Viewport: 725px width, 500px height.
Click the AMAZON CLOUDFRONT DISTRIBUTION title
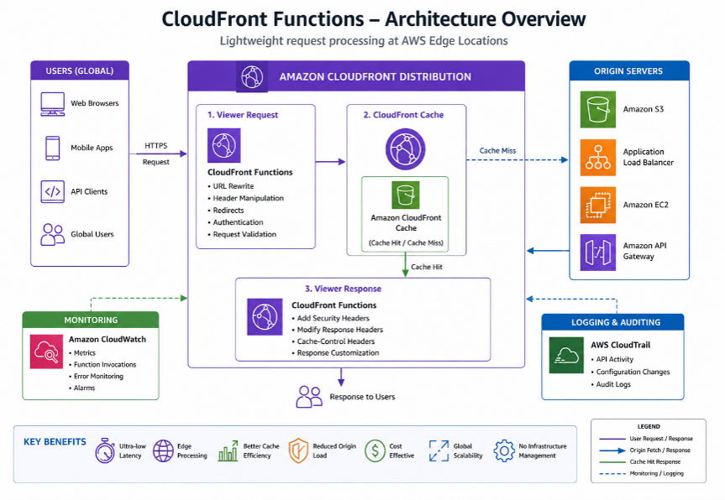click(x=375, y=76)
